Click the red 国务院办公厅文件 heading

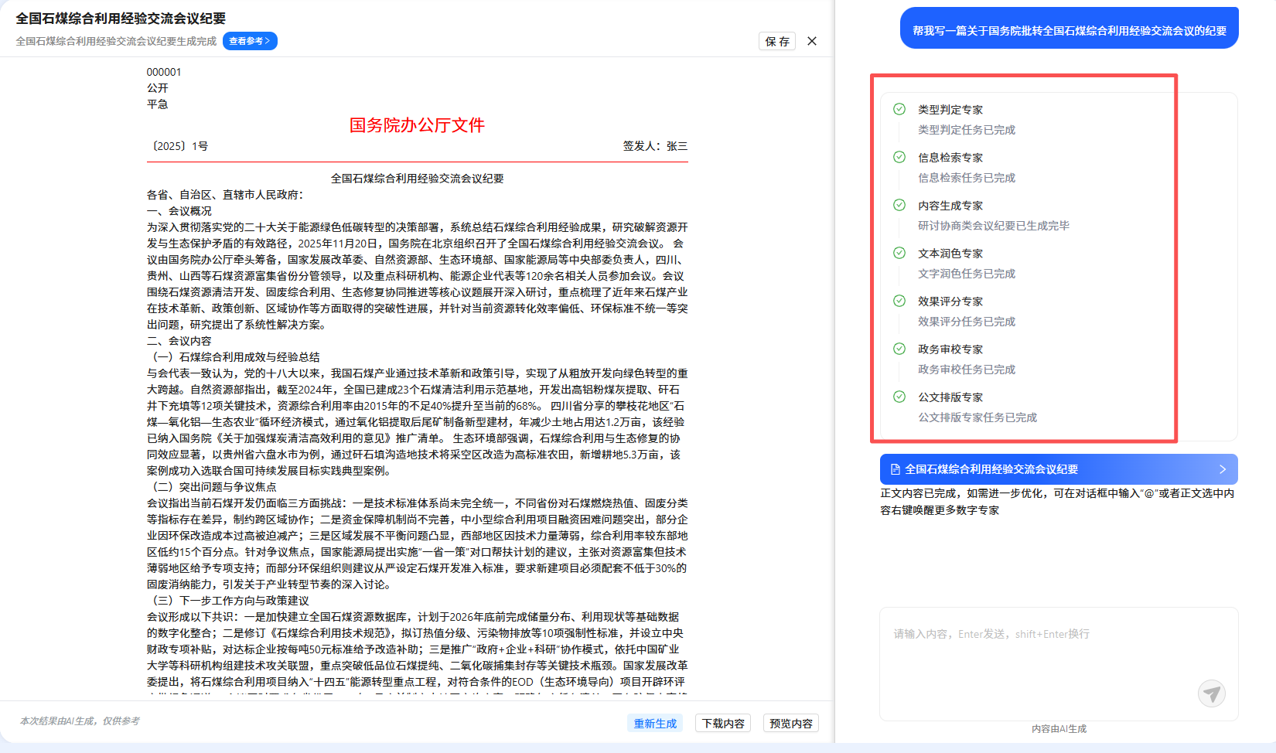(x=417, y=125)
